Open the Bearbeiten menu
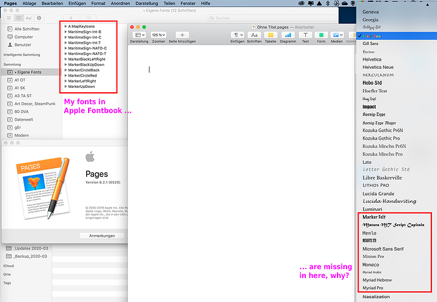The width and height of the screenshot is (437, 302). pyautogui.click(x=52, y=3)
